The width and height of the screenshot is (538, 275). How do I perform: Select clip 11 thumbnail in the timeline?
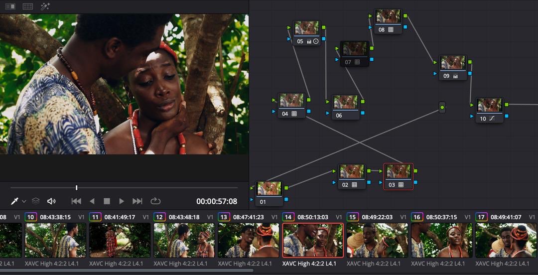pyautogui.click(x=120, y=240)
